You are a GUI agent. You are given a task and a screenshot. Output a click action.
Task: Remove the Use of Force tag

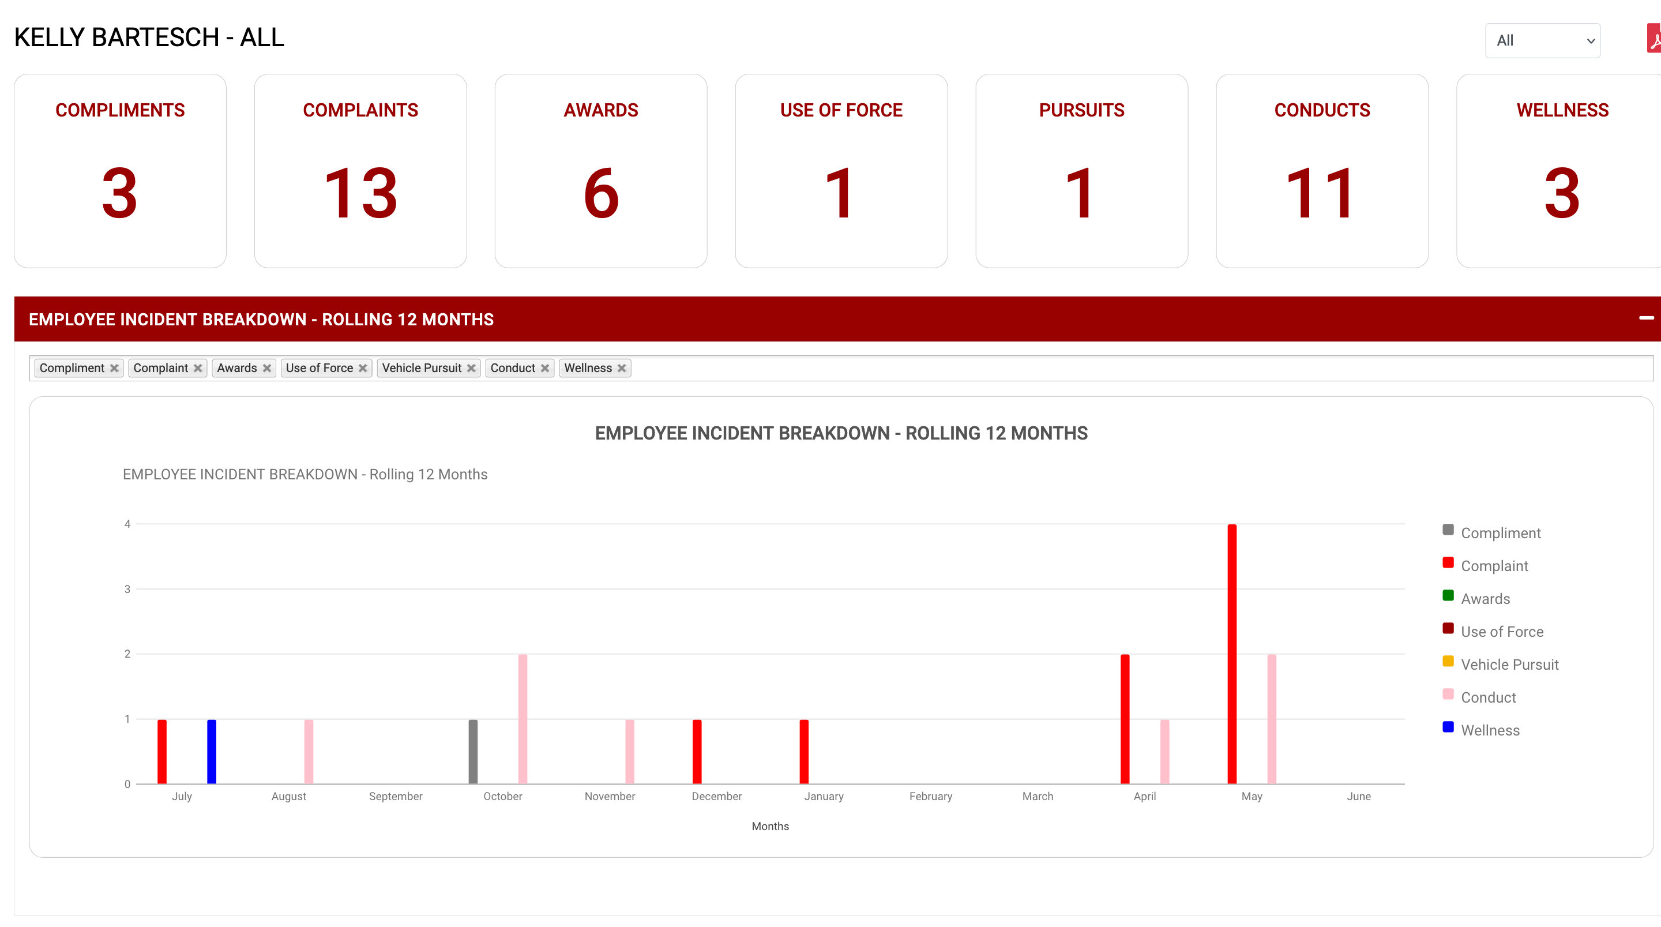tap(363, 367)
